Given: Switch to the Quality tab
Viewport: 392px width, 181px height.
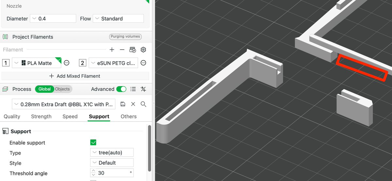Looking at the screenshot, I should pos(12,116).
